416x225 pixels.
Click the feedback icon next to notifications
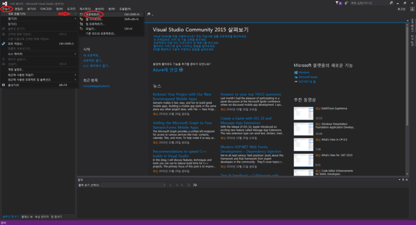click(346, 3)
